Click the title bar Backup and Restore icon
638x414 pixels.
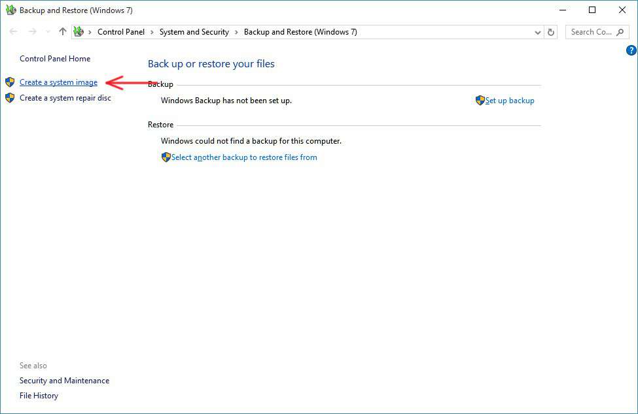click(10, 10)
